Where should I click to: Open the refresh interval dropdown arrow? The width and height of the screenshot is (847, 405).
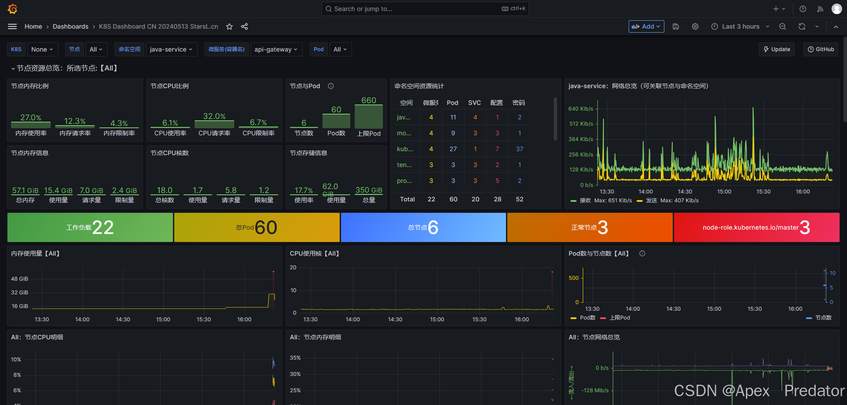[x=817, y=26]
